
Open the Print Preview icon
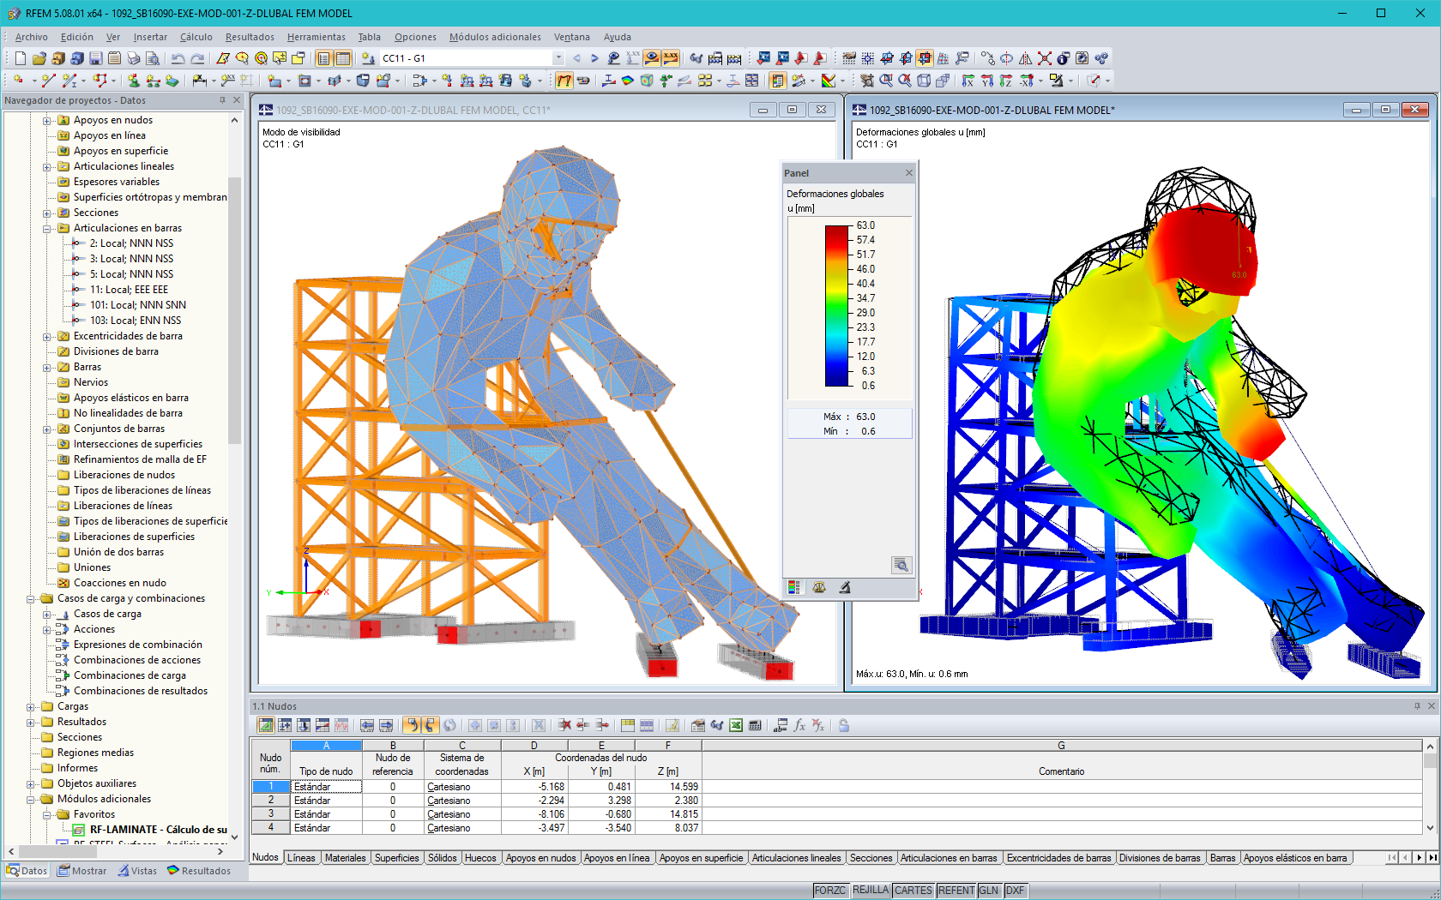pos(153,58)
